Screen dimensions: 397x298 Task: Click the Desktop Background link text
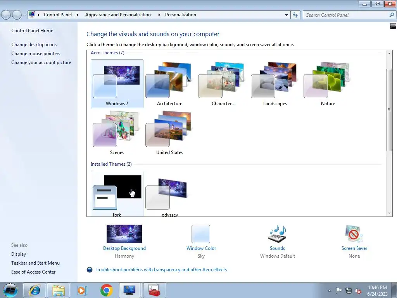click(124, 248)
